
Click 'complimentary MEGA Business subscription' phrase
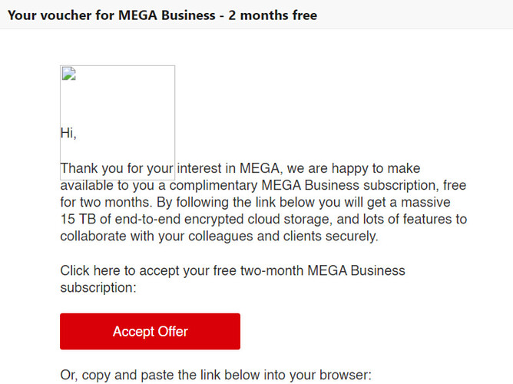(x=304, y=185)
